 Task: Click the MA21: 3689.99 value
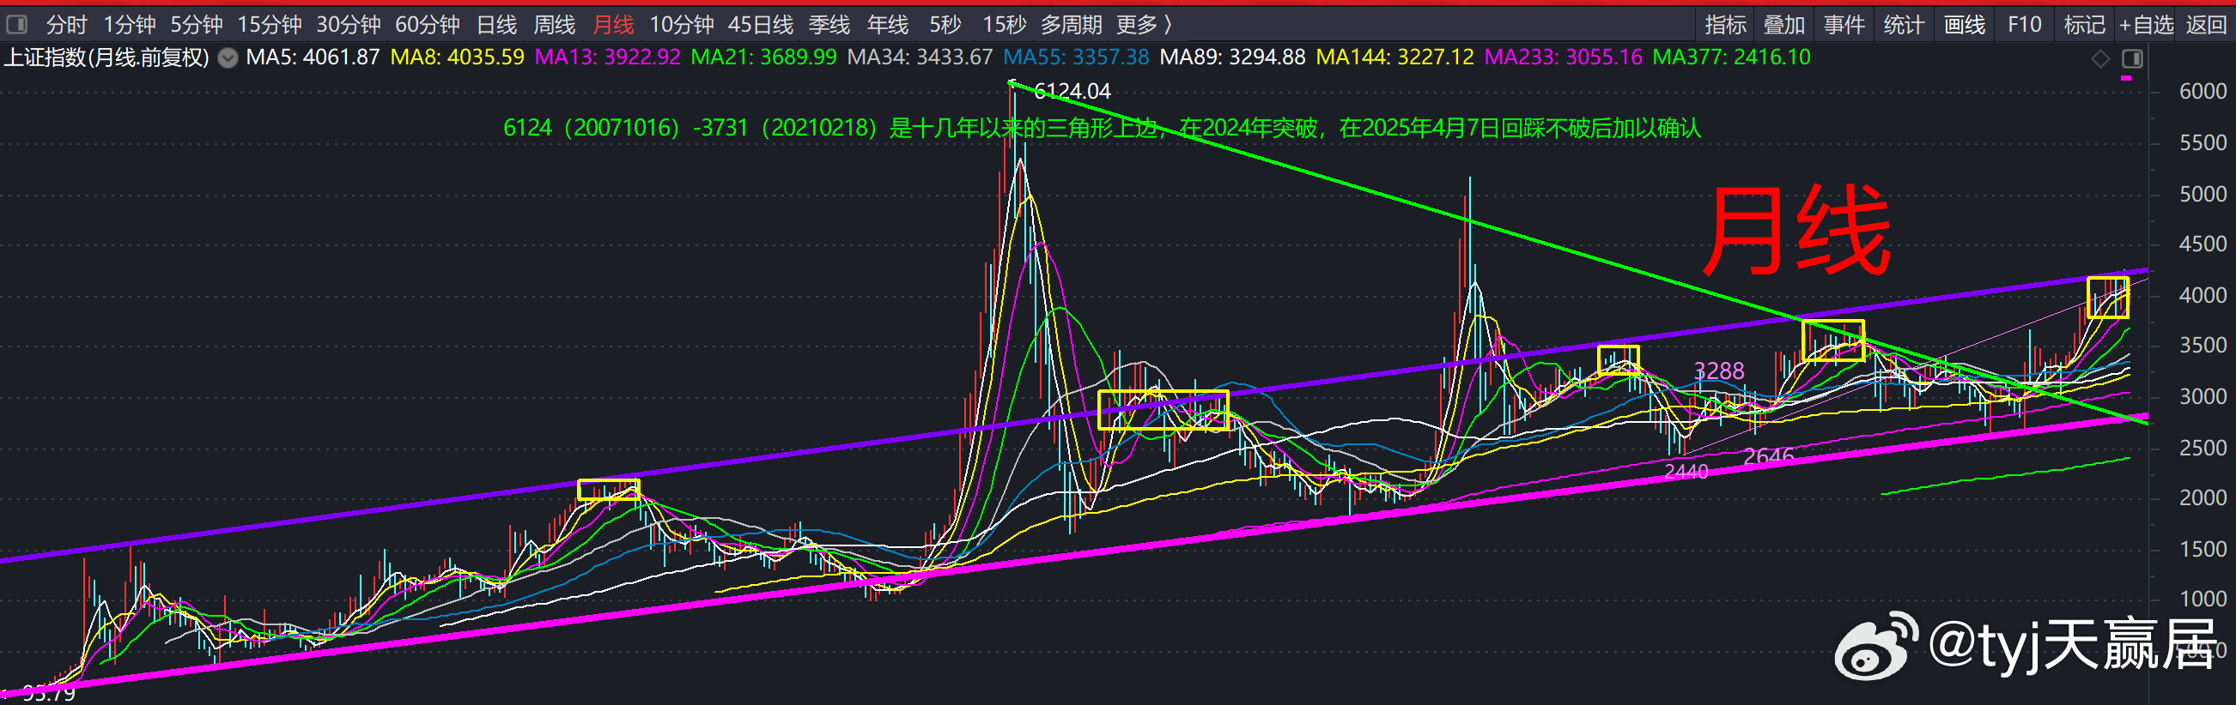click(x=764, y=58)
